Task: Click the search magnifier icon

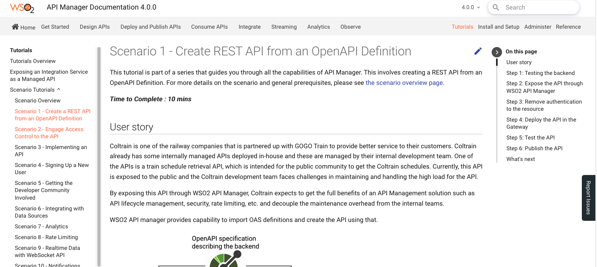Action: (x=496, y=7)
